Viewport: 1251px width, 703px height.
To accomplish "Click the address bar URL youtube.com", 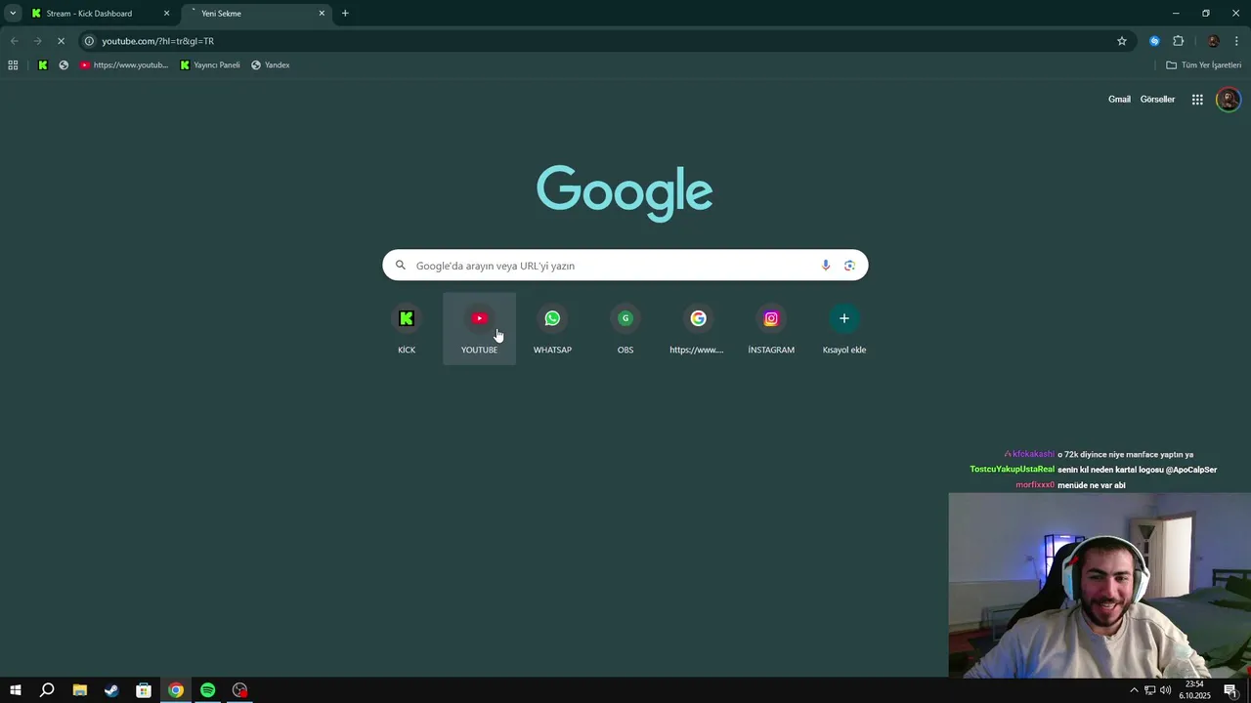I will (158, 41).
